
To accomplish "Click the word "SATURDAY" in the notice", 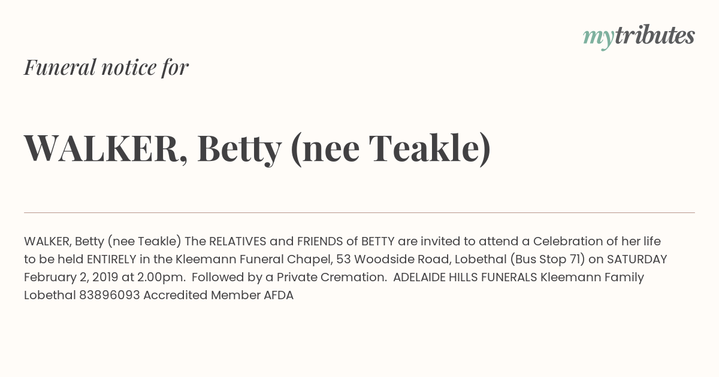I will coord(637,259).
